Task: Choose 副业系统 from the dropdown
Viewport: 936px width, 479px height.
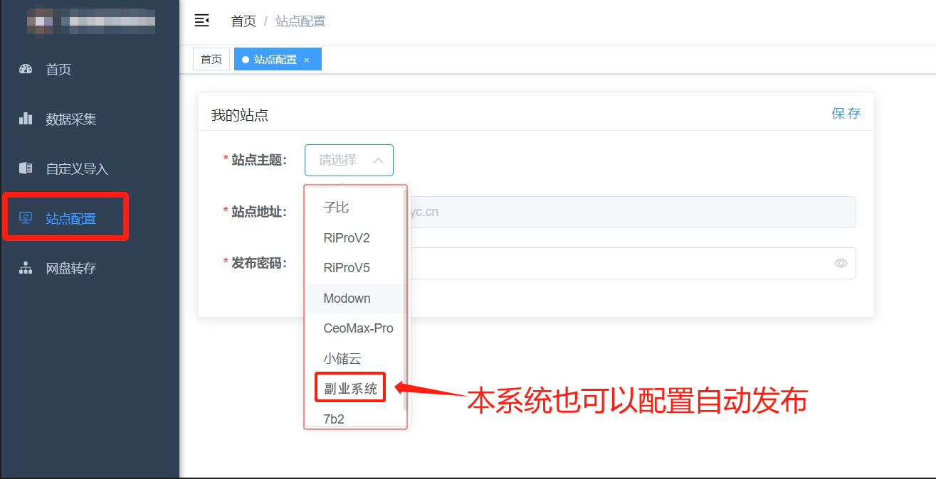Action: 350,388
